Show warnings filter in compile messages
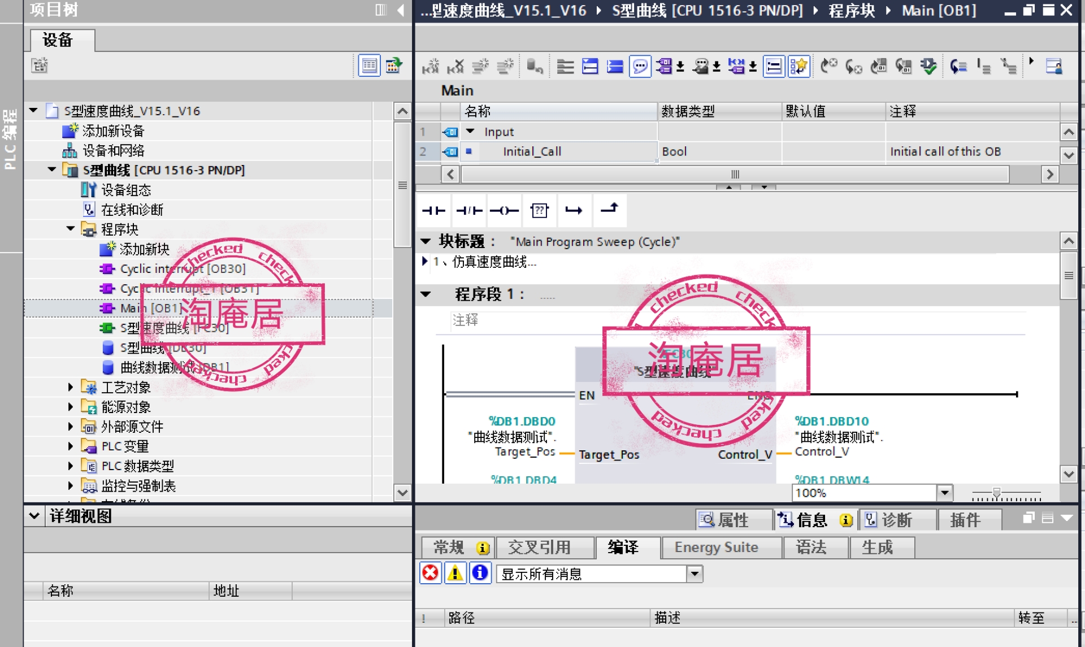Screen dimensions: 1085x647 point(455,573)
